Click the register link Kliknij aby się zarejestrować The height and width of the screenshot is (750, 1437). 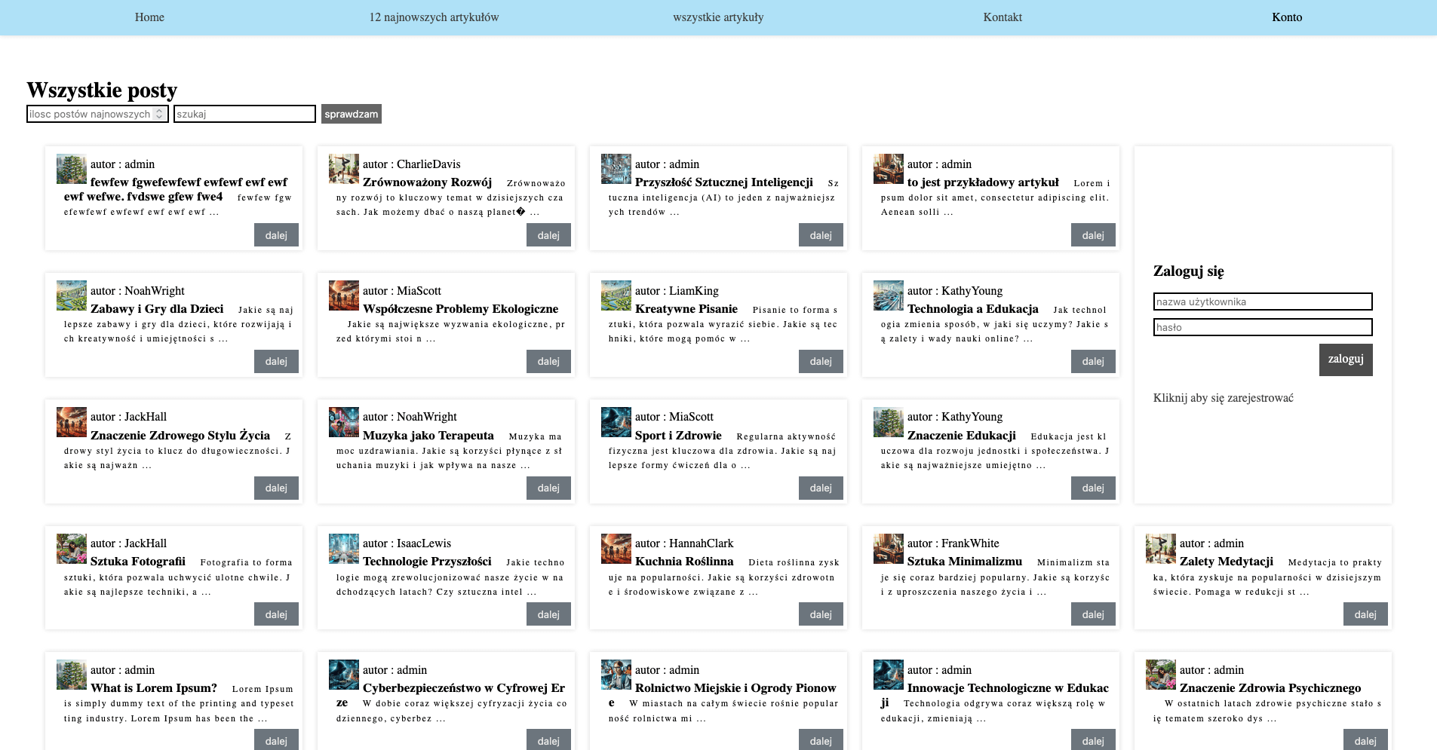pos(1223,398)
